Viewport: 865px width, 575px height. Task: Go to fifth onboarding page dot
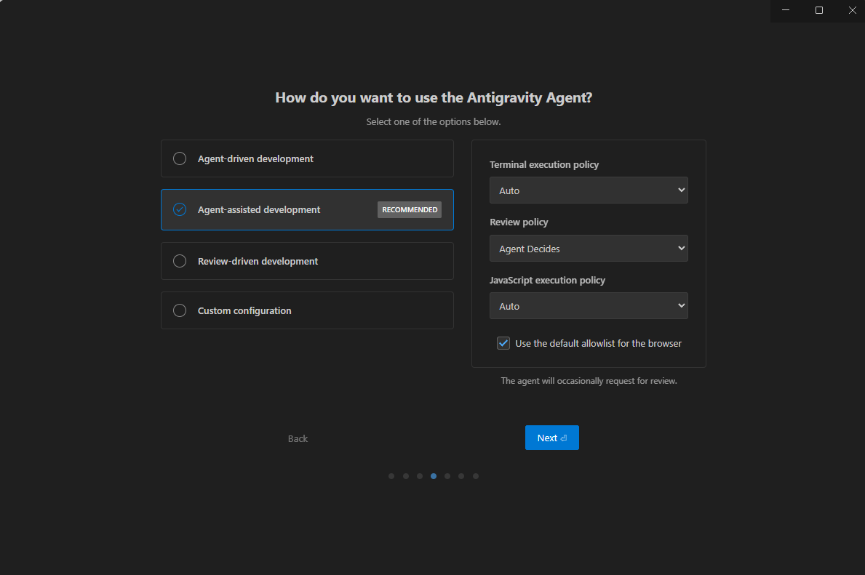pyautogui.click(x=447, y=476)
